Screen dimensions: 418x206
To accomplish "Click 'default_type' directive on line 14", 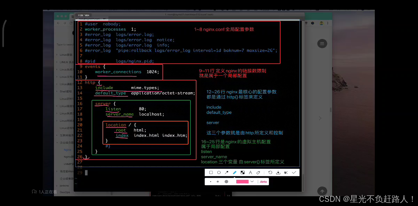I will pyautogui.click(x=110, y=93).
